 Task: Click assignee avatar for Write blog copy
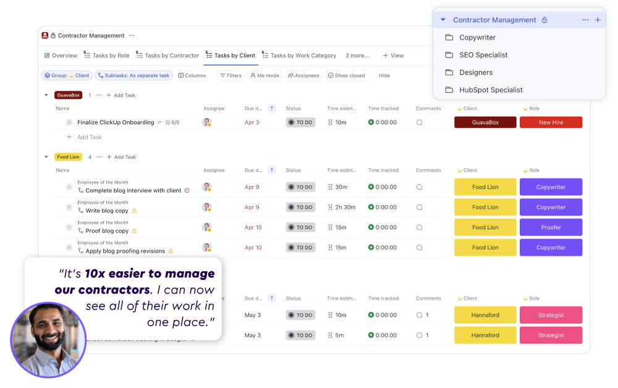coord(207,207)
